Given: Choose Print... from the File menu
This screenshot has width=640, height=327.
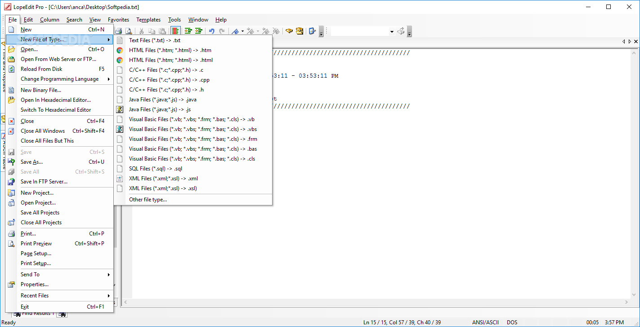Looking at the screenshot, I should 59,234.
